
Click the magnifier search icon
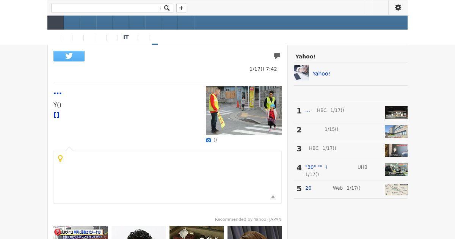(x=166, y=8)
